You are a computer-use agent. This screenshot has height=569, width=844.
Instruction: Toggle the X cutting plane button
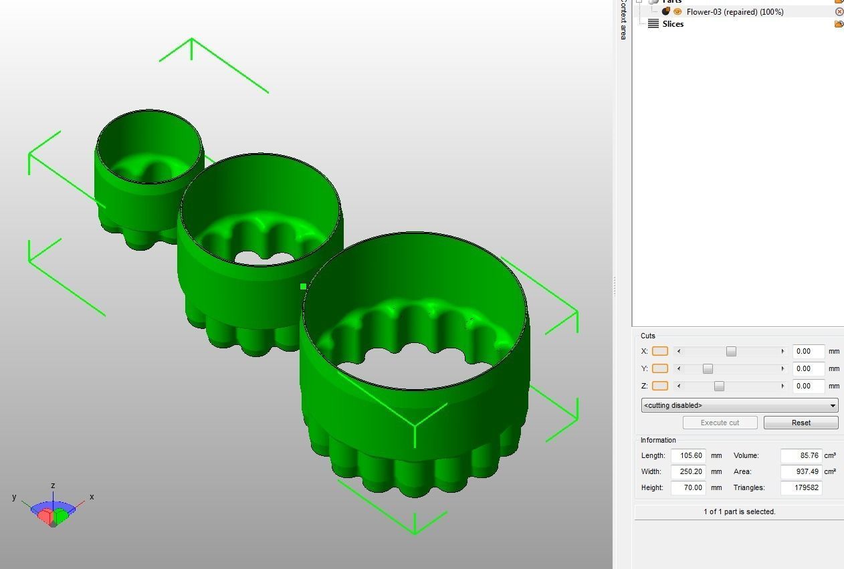[659, 351]
